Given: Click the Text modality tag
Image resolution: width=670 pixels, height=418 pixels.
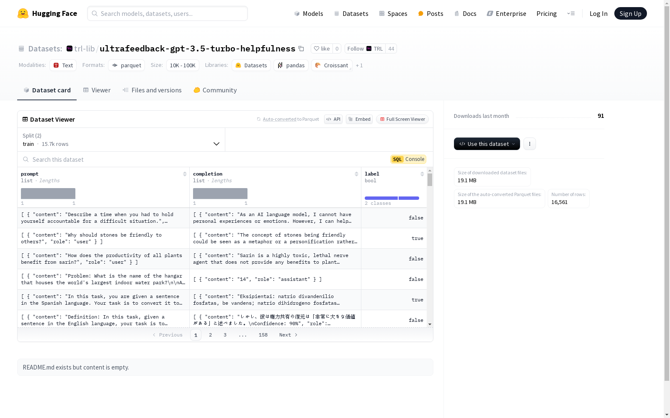Looking at the screenshot, I should (x=63, y=65).
